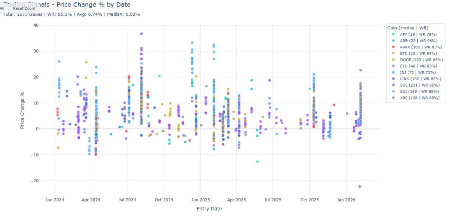Toggle AVAX (106 | WR 83%) legend item
This screenshot has width=459, height=222.
[x=415, y=47]
